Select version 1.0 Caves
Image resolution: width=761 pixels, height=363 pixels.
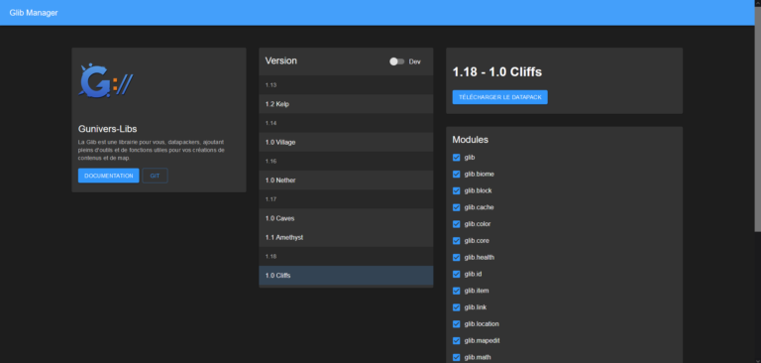[346, 218]
